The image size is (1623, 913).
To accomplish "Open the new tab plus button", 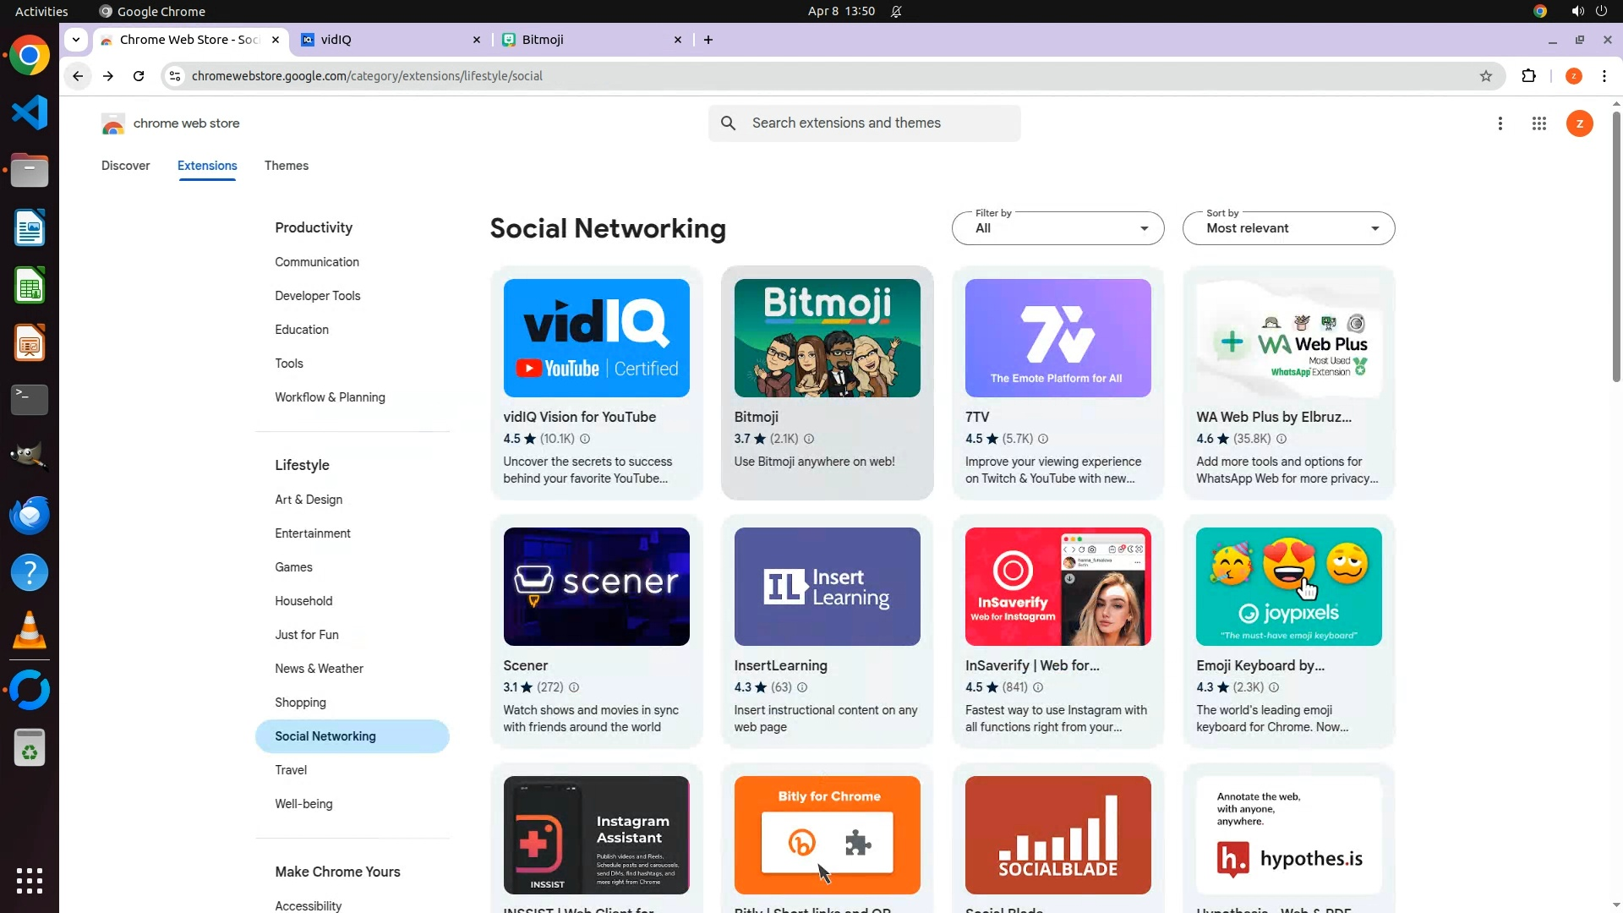I will tap(708, 40).
